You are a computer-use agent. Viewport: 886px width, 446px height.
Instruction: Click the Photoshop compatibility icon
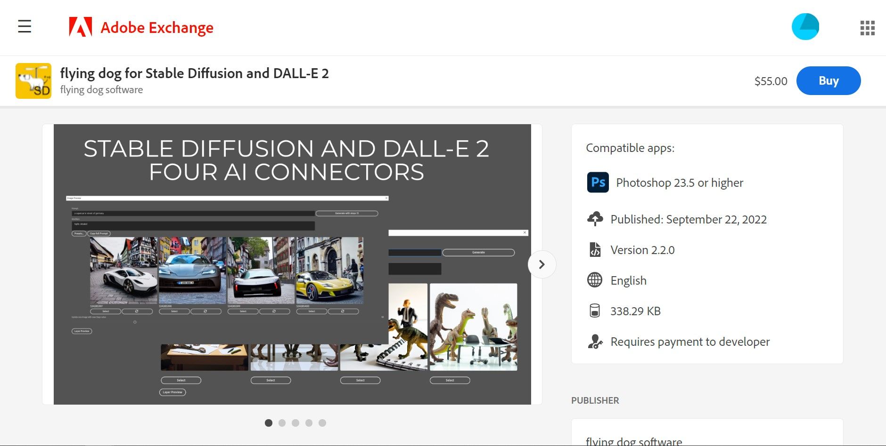pos(597,183)
